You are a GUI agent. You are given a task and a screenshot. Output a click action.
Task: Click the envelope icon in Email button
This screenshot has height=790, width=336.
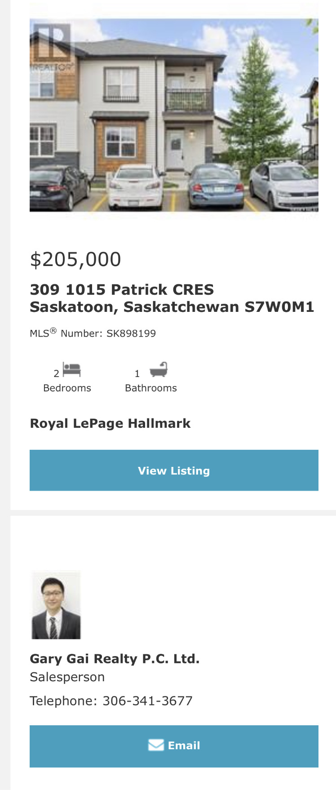pos(156,745)
